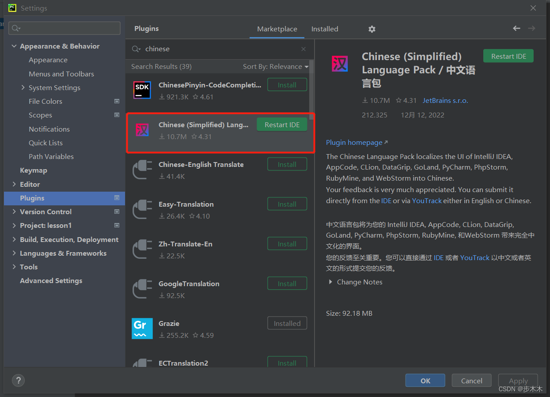Image resolution: width=550 pixels, height=397 pixels.
Task: Click the forward navigation arrow
Action: click(x=531, y=28)
